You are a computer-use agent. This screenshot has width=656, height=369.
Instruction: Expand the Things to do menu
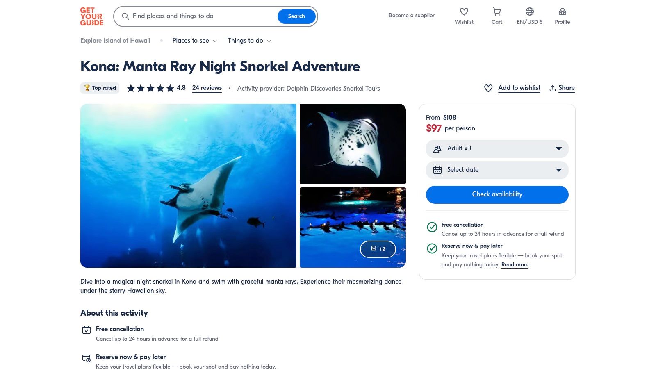(x=249, y=41)
